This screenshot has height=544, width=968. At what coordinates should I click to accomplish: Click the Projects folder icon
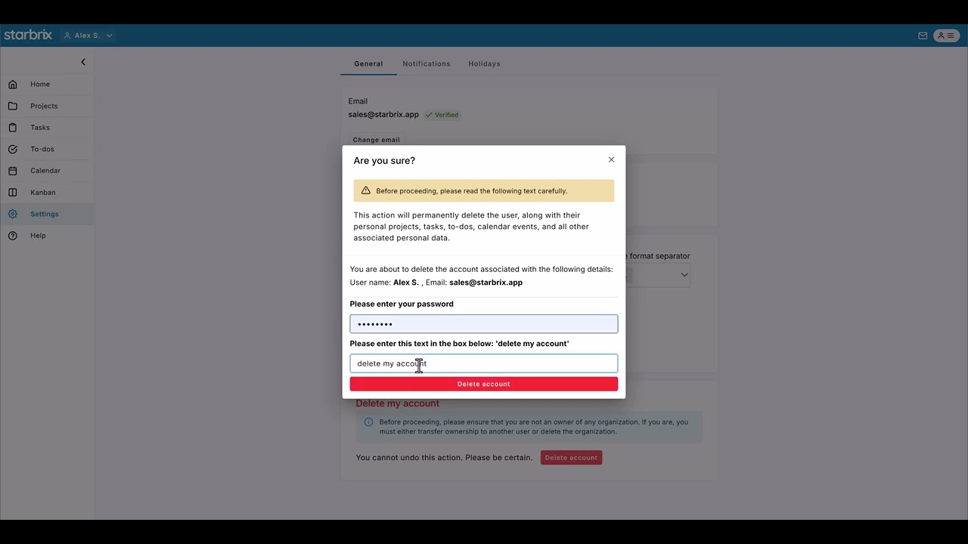point(13,106)
